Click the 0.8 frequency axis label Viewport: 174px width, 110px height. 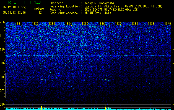point(2,77)
